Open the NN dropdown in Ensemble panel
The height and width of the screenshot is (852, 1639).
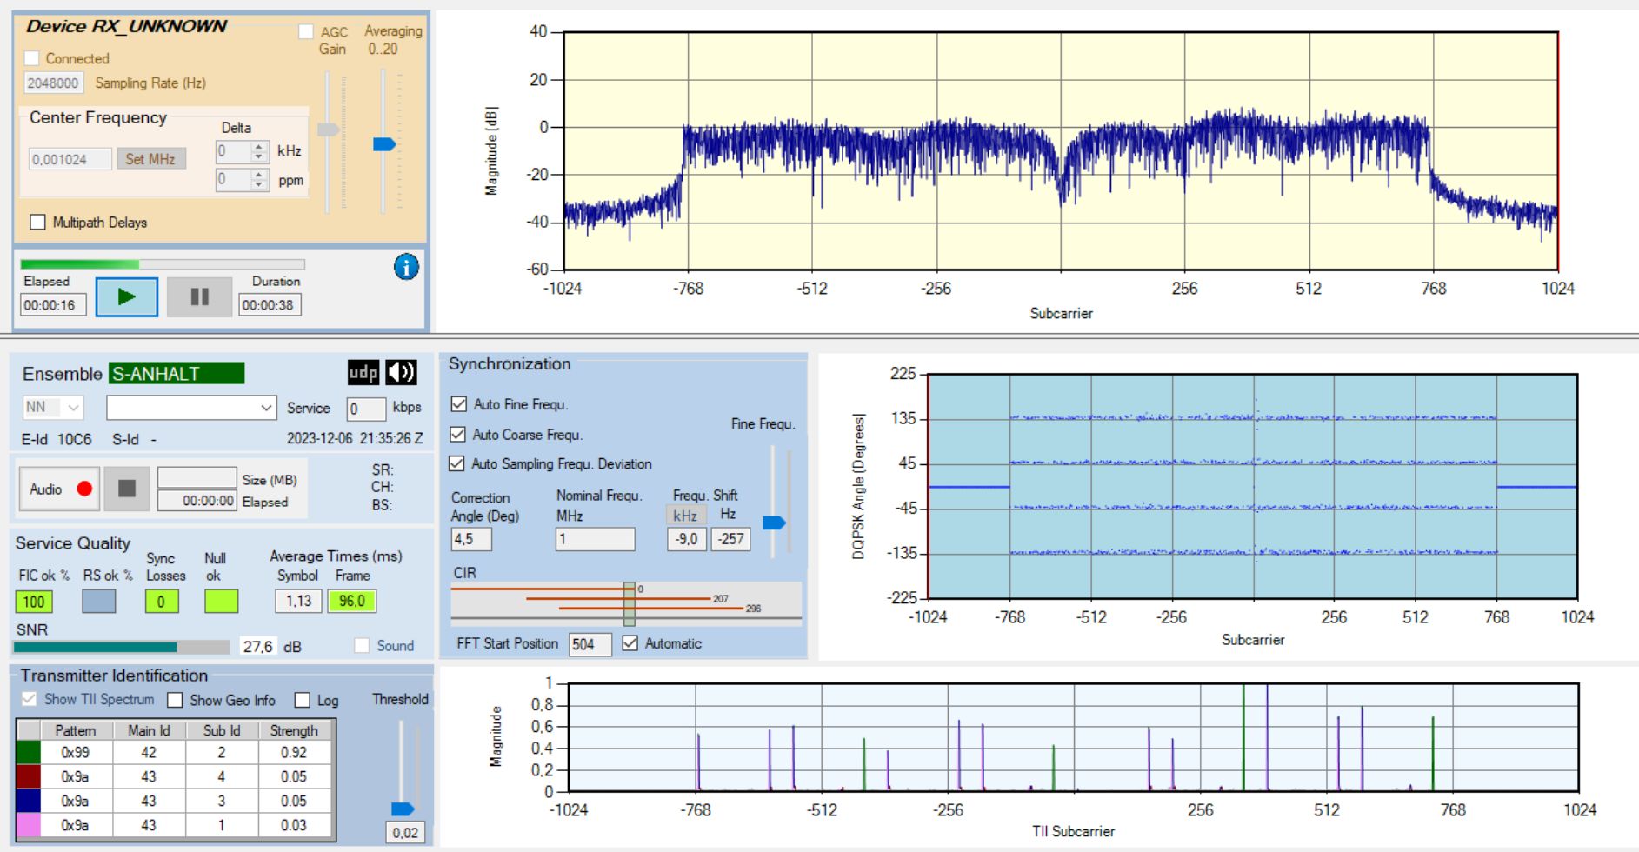point(53,408)
